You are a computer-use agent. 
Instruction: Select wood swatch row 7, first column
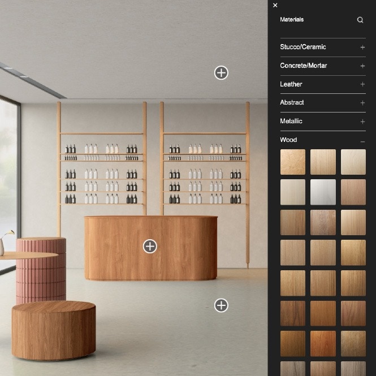click(x=293, y=343)
